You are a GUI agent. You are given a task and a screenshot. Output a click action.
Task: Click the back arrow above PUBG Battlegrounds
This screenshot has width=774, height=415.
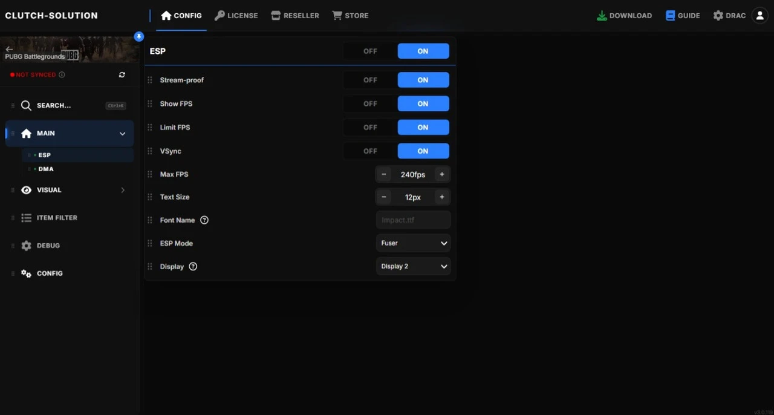[x=9, y=49]
